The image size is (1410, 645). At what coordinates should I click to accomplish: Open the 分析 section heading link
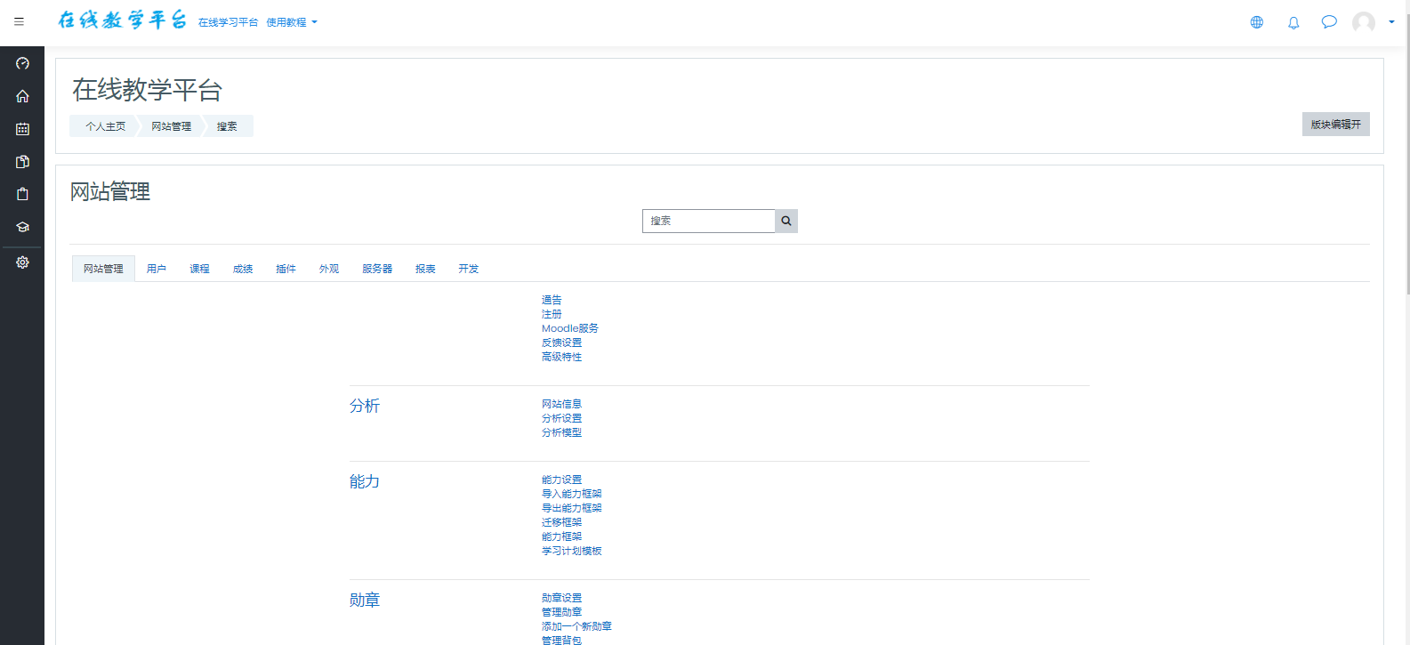pos(365,406)
